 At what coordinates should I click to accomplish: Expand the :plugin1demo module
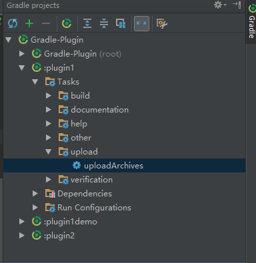(x=22, y=222)
